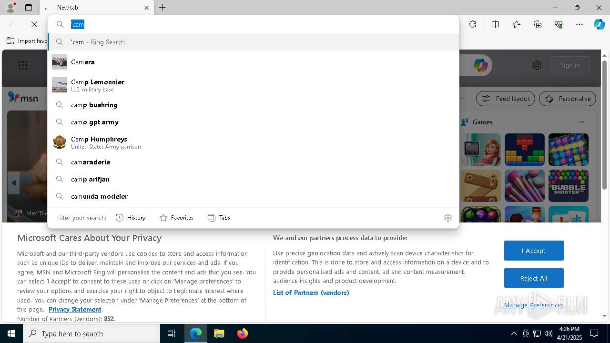Open the Bubble Shooter game thumbnail
Screen dimensions: 610x343
[x=569, y=186]
